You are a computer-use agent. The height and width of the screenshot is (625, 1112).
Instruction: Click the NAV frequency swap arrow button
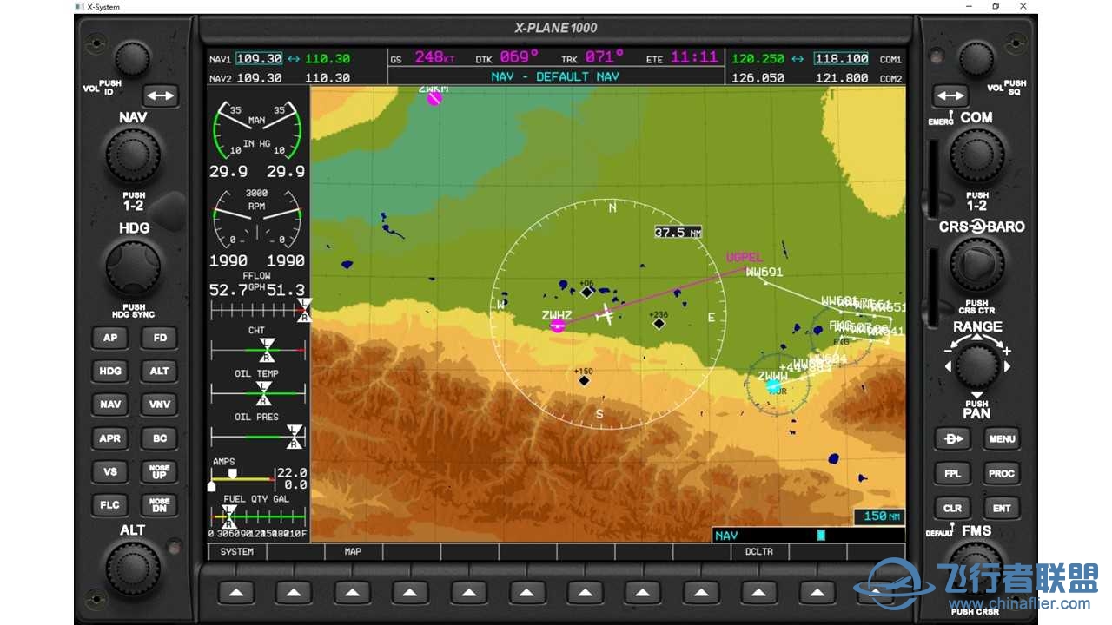point(161,95)
